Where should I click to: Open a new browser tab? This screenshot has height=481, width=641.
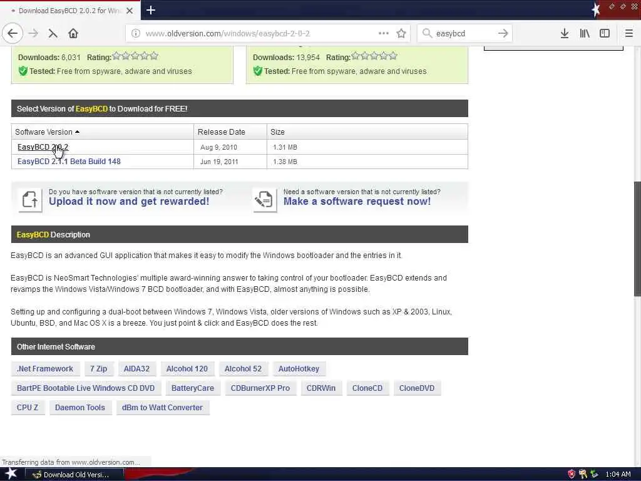(150, 10)
